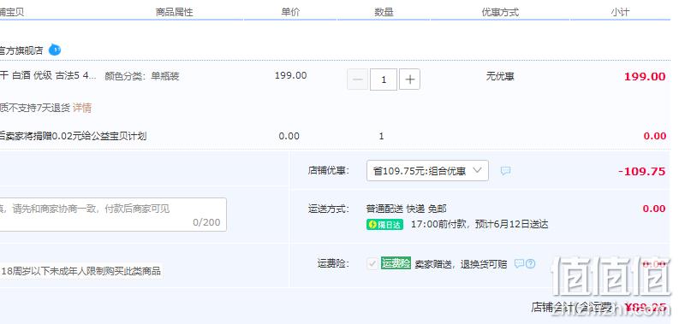
Task: Click the 0/200 character counter
Action: (206, 222)
